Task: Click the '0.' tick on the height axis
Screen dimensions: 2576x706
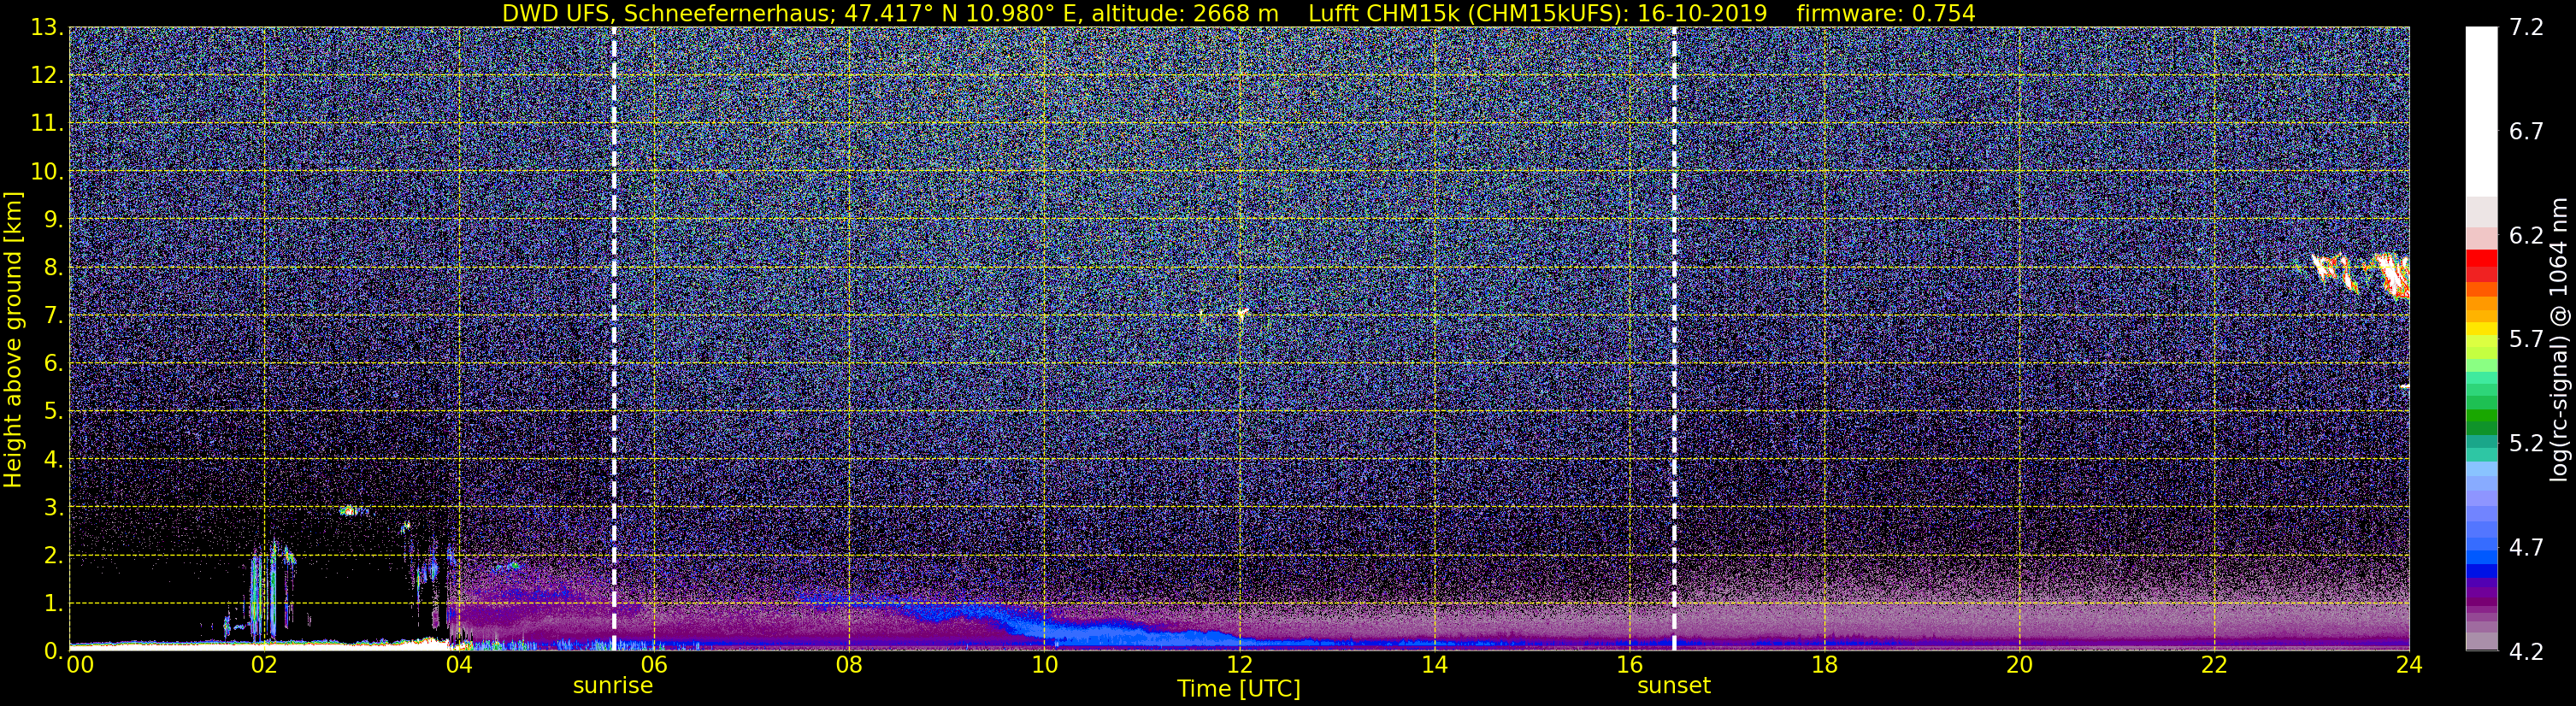Action: (x=53, y=651)
